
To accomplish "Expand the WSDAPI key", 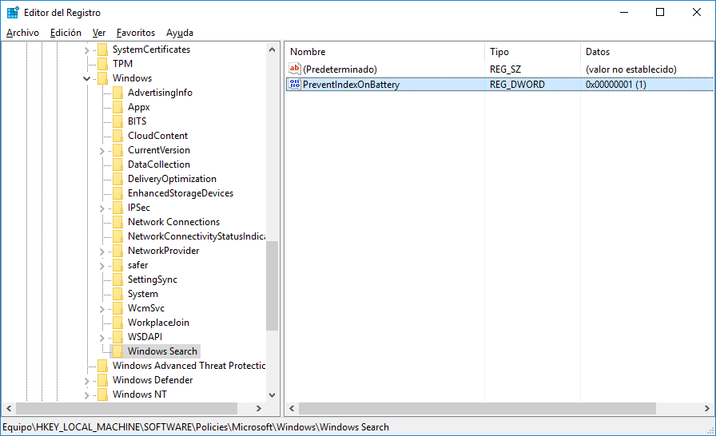I will 101,337.
